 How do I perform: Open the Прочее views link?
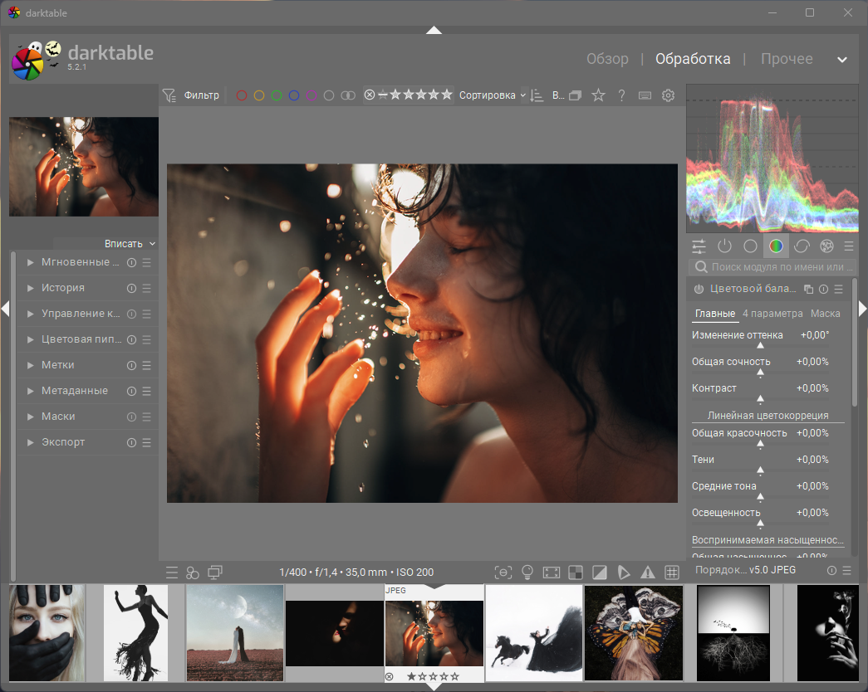[x=787, y=59]
